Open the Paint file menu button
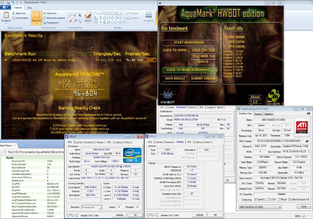 (5, 8)
